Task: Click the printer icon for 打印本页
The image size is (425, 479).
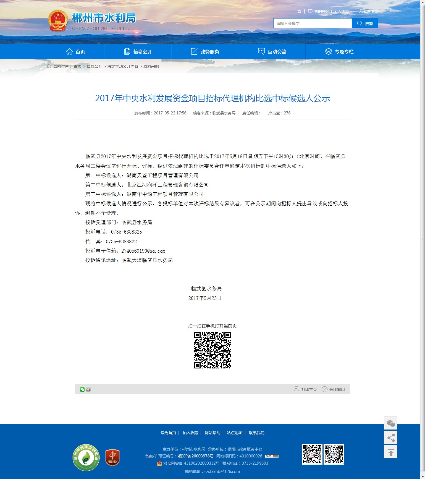Action: point(296,389)
